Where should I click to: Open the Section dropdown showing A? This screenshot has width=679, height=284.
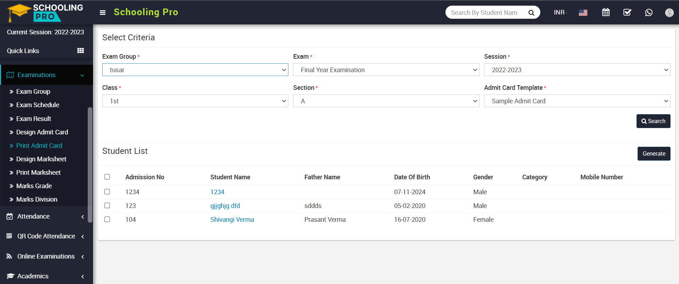point(386,101)
